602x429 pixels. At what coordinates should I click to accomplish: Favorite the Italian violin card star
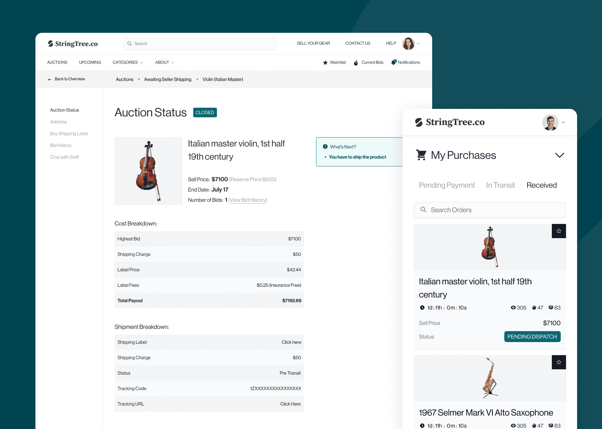point(559,231)
